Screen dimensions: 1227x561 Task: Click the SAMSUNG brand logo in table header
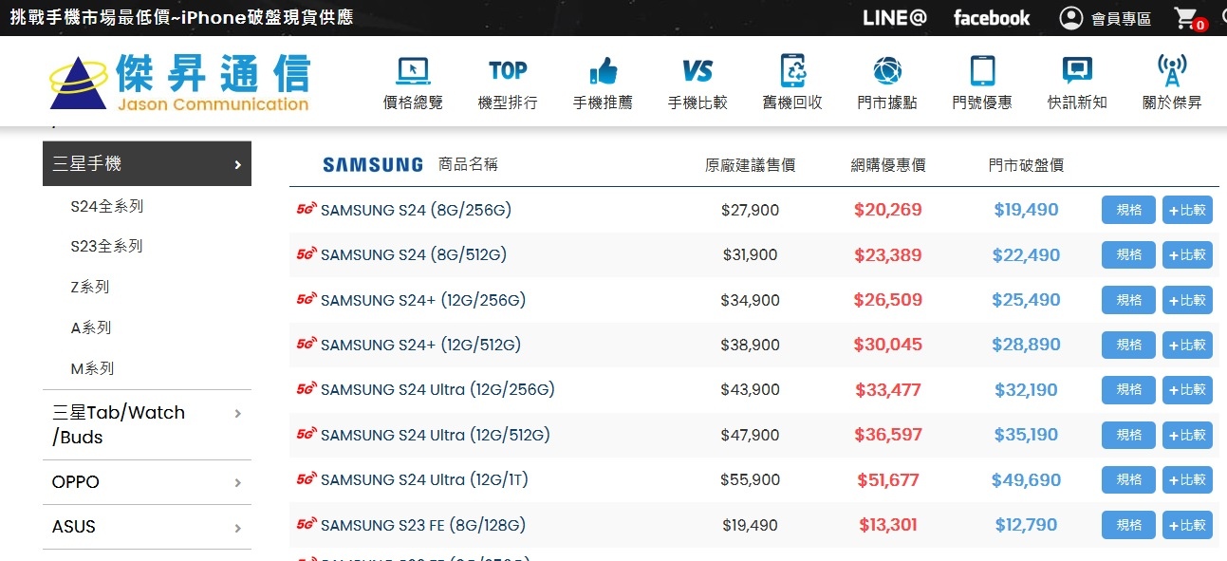click(373, 165)
